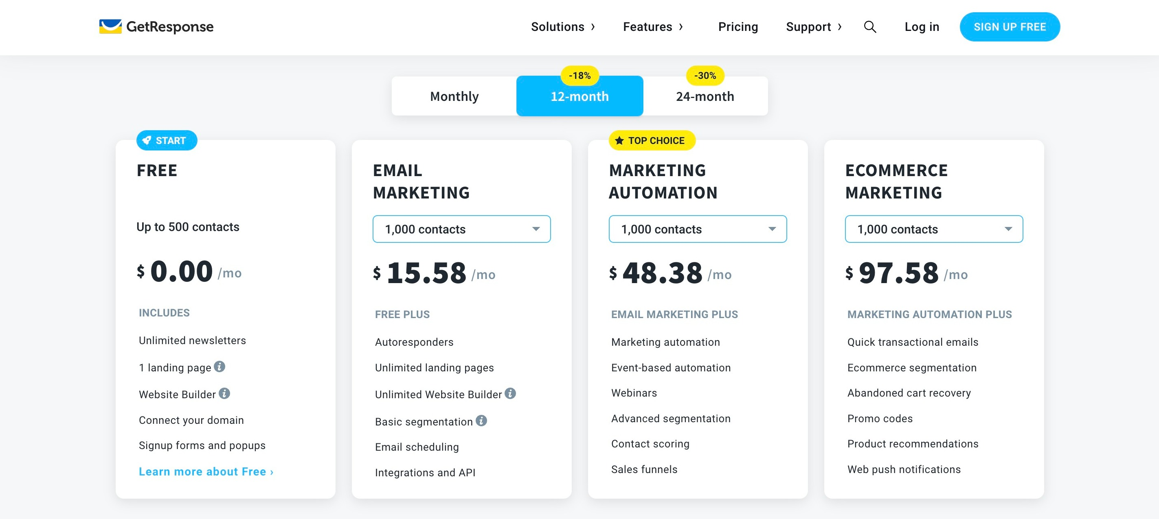
Task: Click the $0.00 price text
Action: coord(189,271)
